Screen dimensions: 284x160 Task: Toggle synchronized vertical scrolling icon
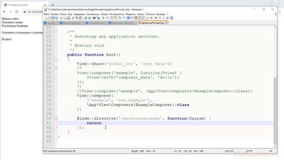pos(112,18)
